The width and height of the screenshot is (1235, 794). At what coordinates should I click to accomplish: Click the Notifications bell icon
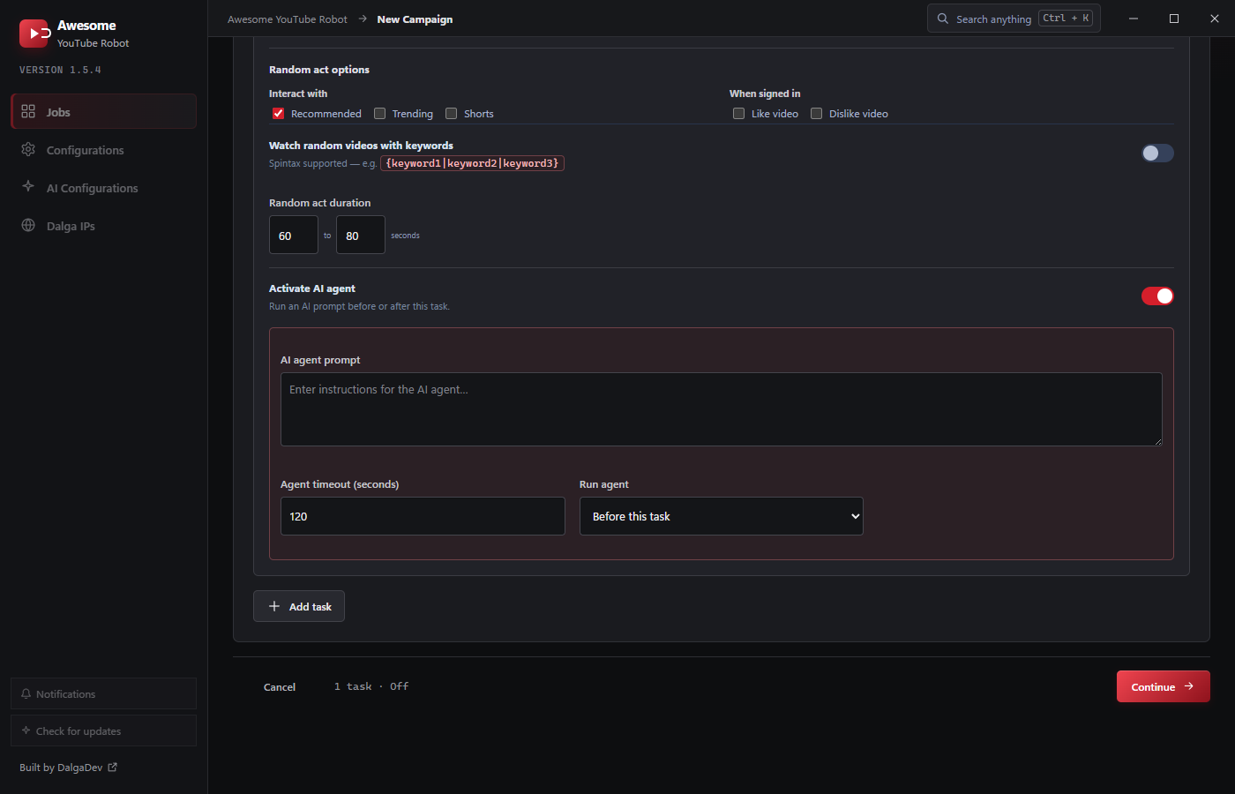coord(26,693)
